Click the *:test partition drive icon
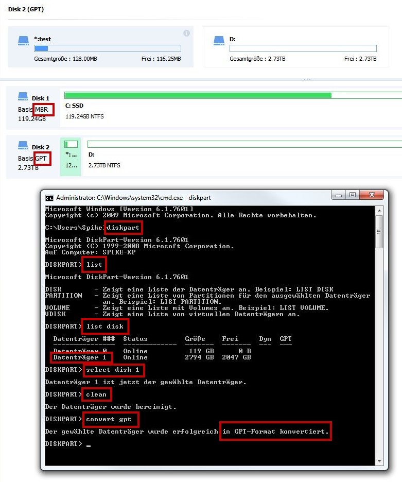402x482 pixels. [x=23, y=41]
